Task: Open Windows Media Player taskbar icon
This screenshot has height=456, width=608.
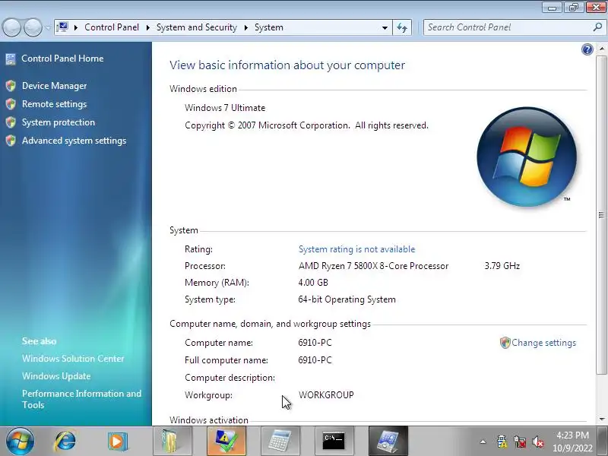Action: pos(118,442)
